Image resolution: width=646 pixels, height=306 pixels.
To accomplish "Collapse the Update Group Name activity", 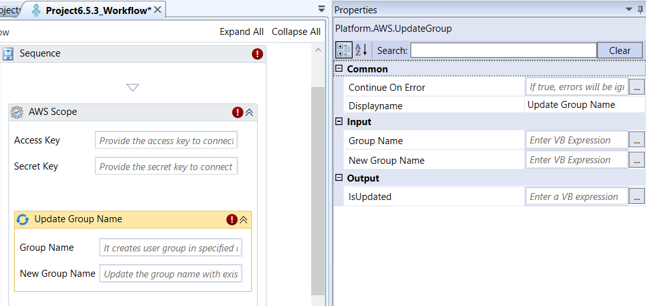I will click(244, 220).
